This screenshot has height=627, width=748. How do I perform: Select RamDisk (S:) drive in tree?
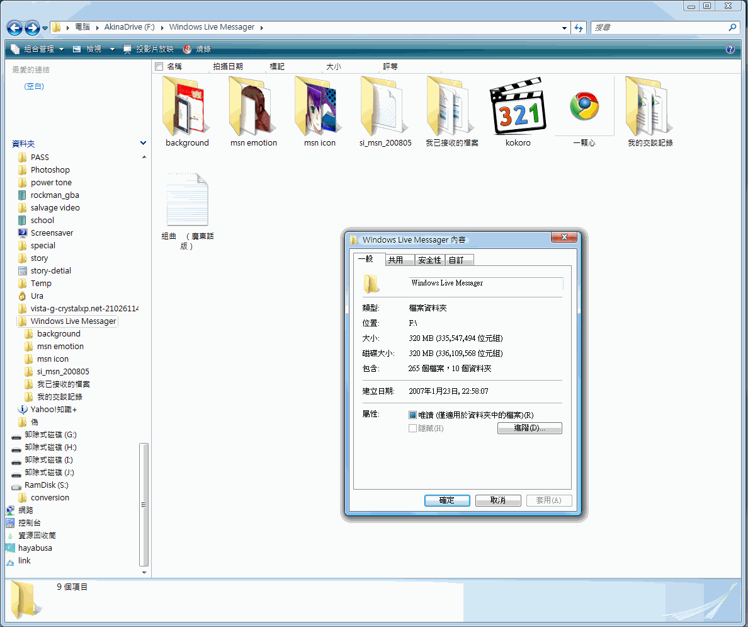(x=46, y=485)
